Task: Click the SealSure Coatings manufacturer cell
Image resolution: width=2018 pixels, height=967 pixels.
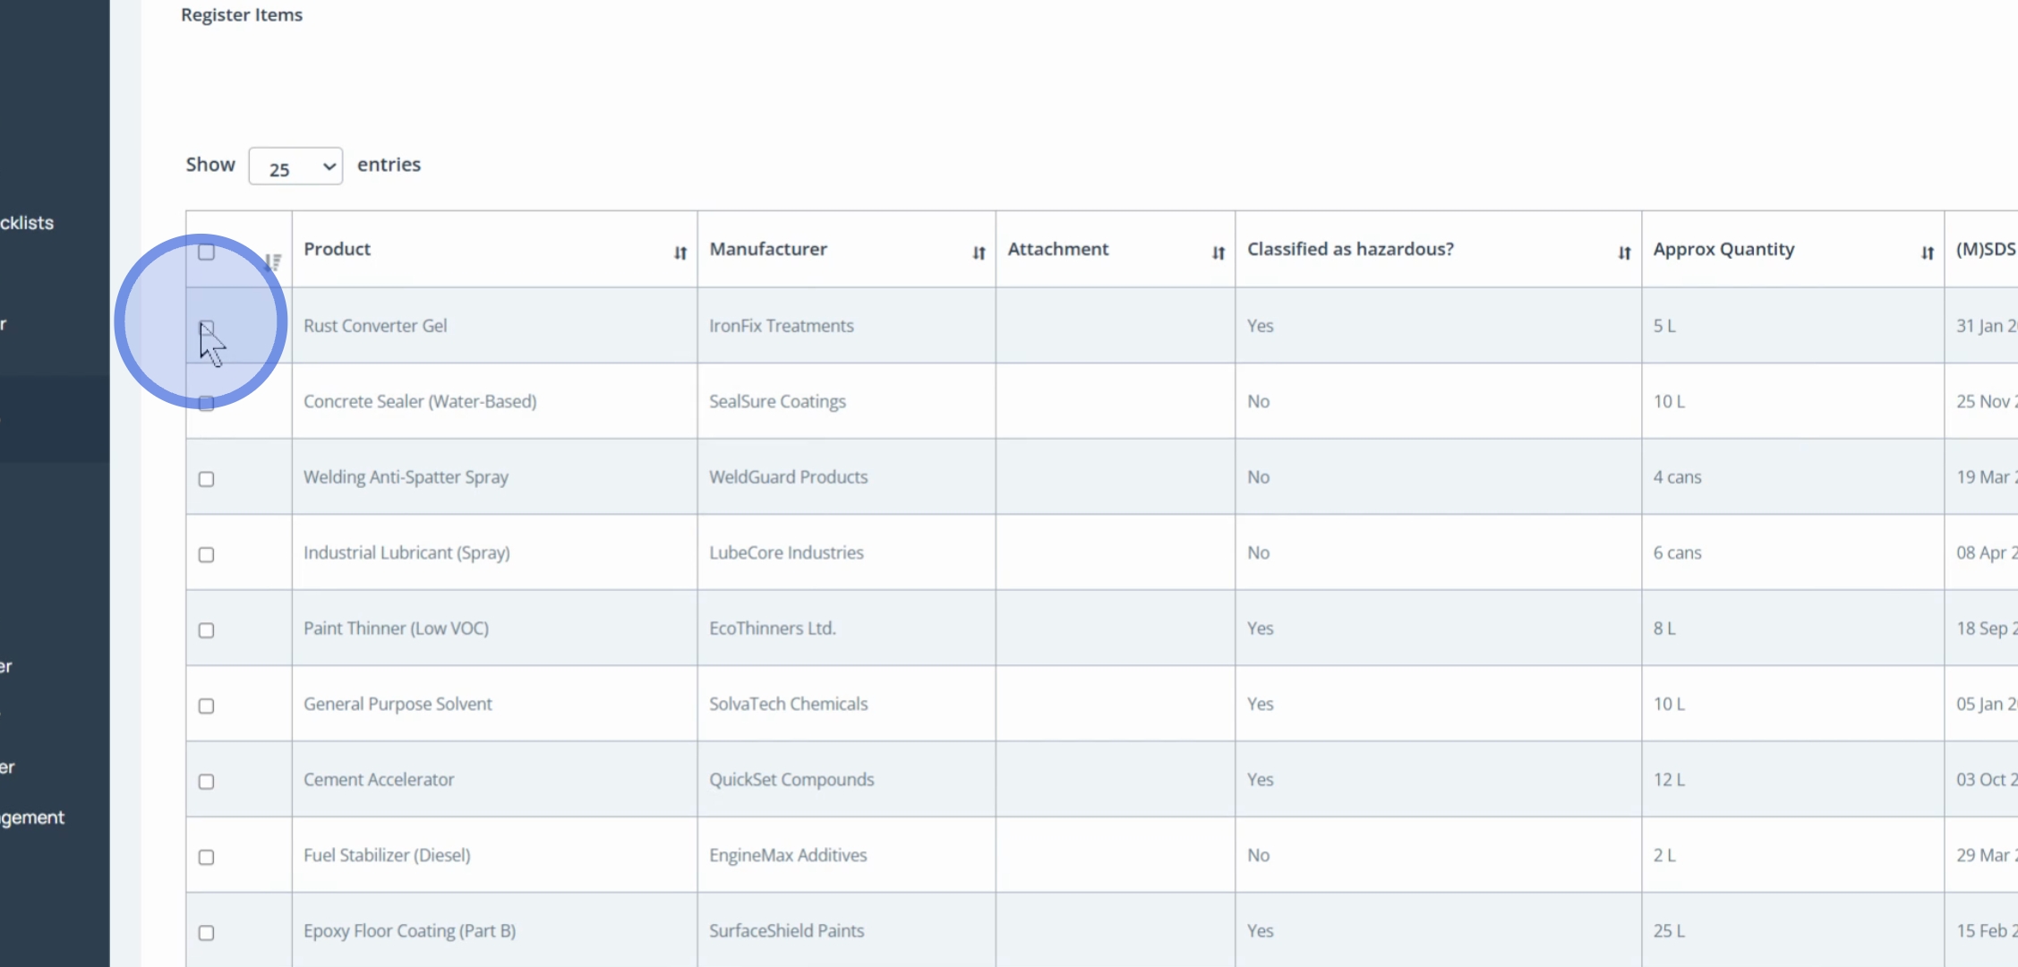Action: [x=777, y=401]
